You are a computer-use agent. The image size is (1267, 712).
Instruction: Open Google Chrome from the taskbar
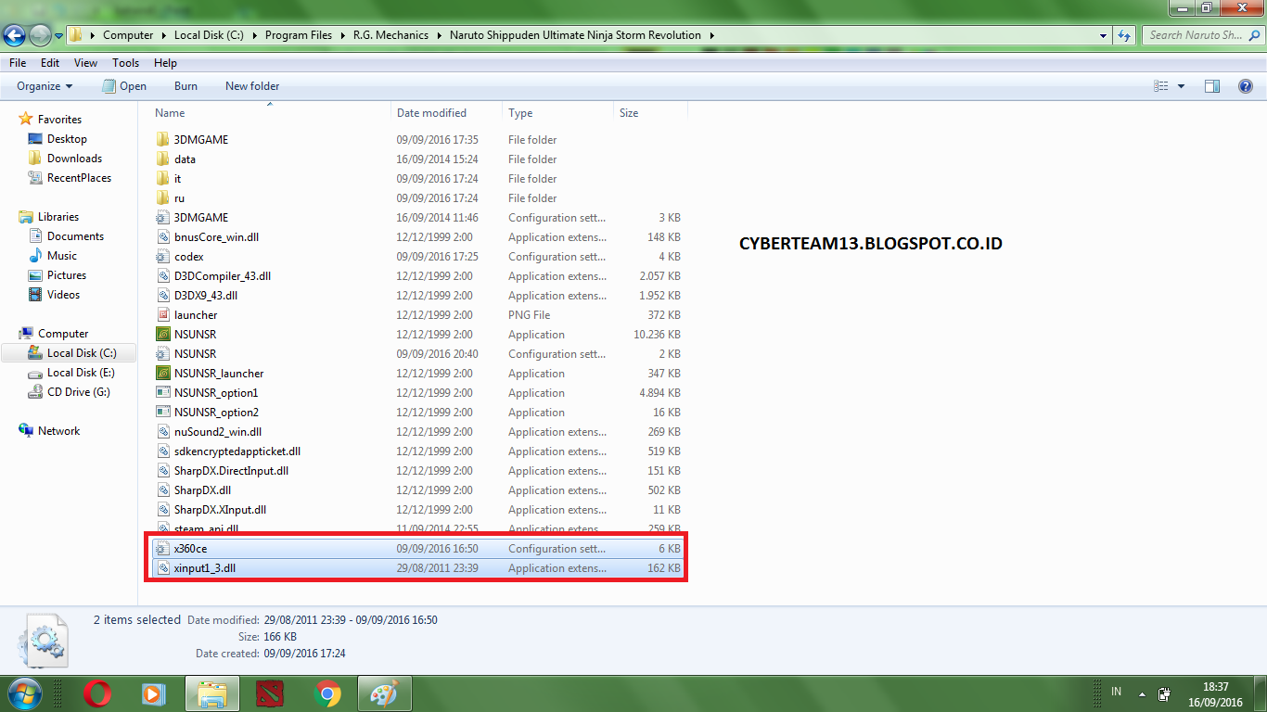(326, 693)
